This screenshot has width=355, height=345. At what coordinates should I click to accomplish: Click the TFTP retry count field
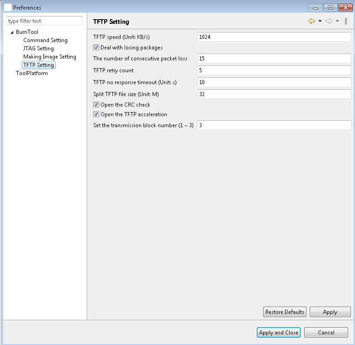coord(274,70)
